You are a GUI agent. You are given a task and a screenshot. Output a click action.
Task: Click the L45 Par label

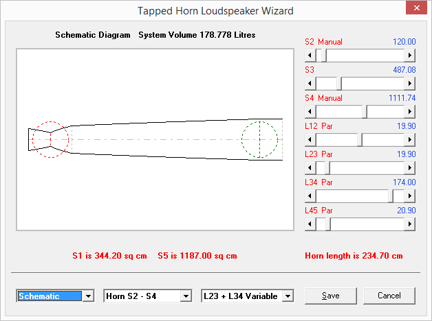coord(318,211)
